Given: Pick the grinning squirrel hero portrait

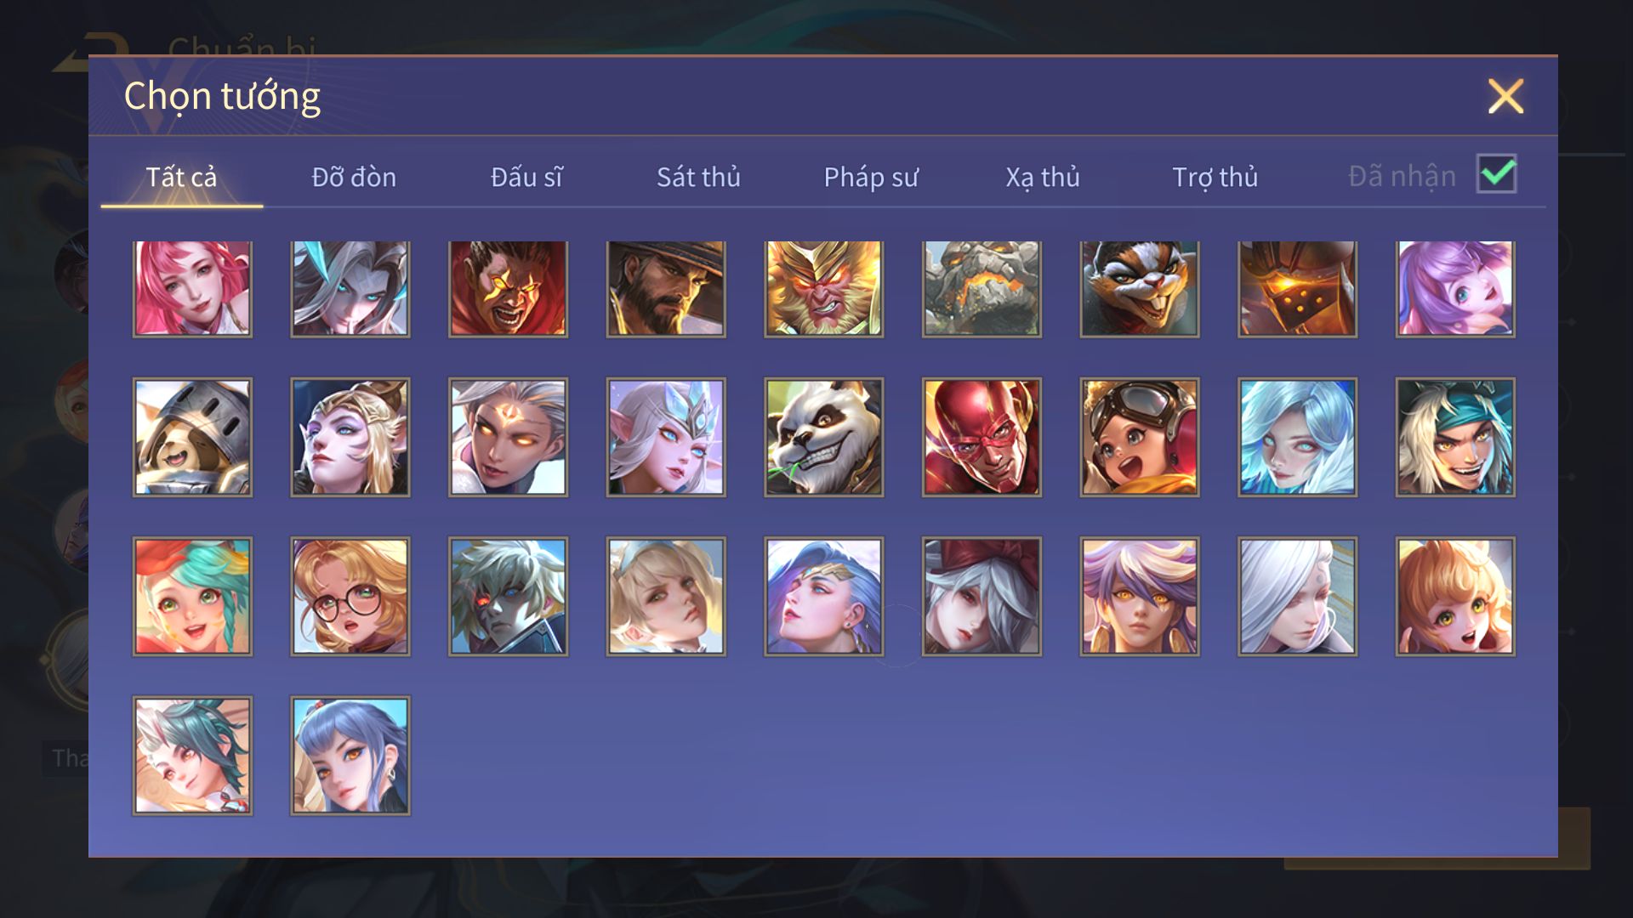Looking at the screenshot, I should pos(1140,288).
